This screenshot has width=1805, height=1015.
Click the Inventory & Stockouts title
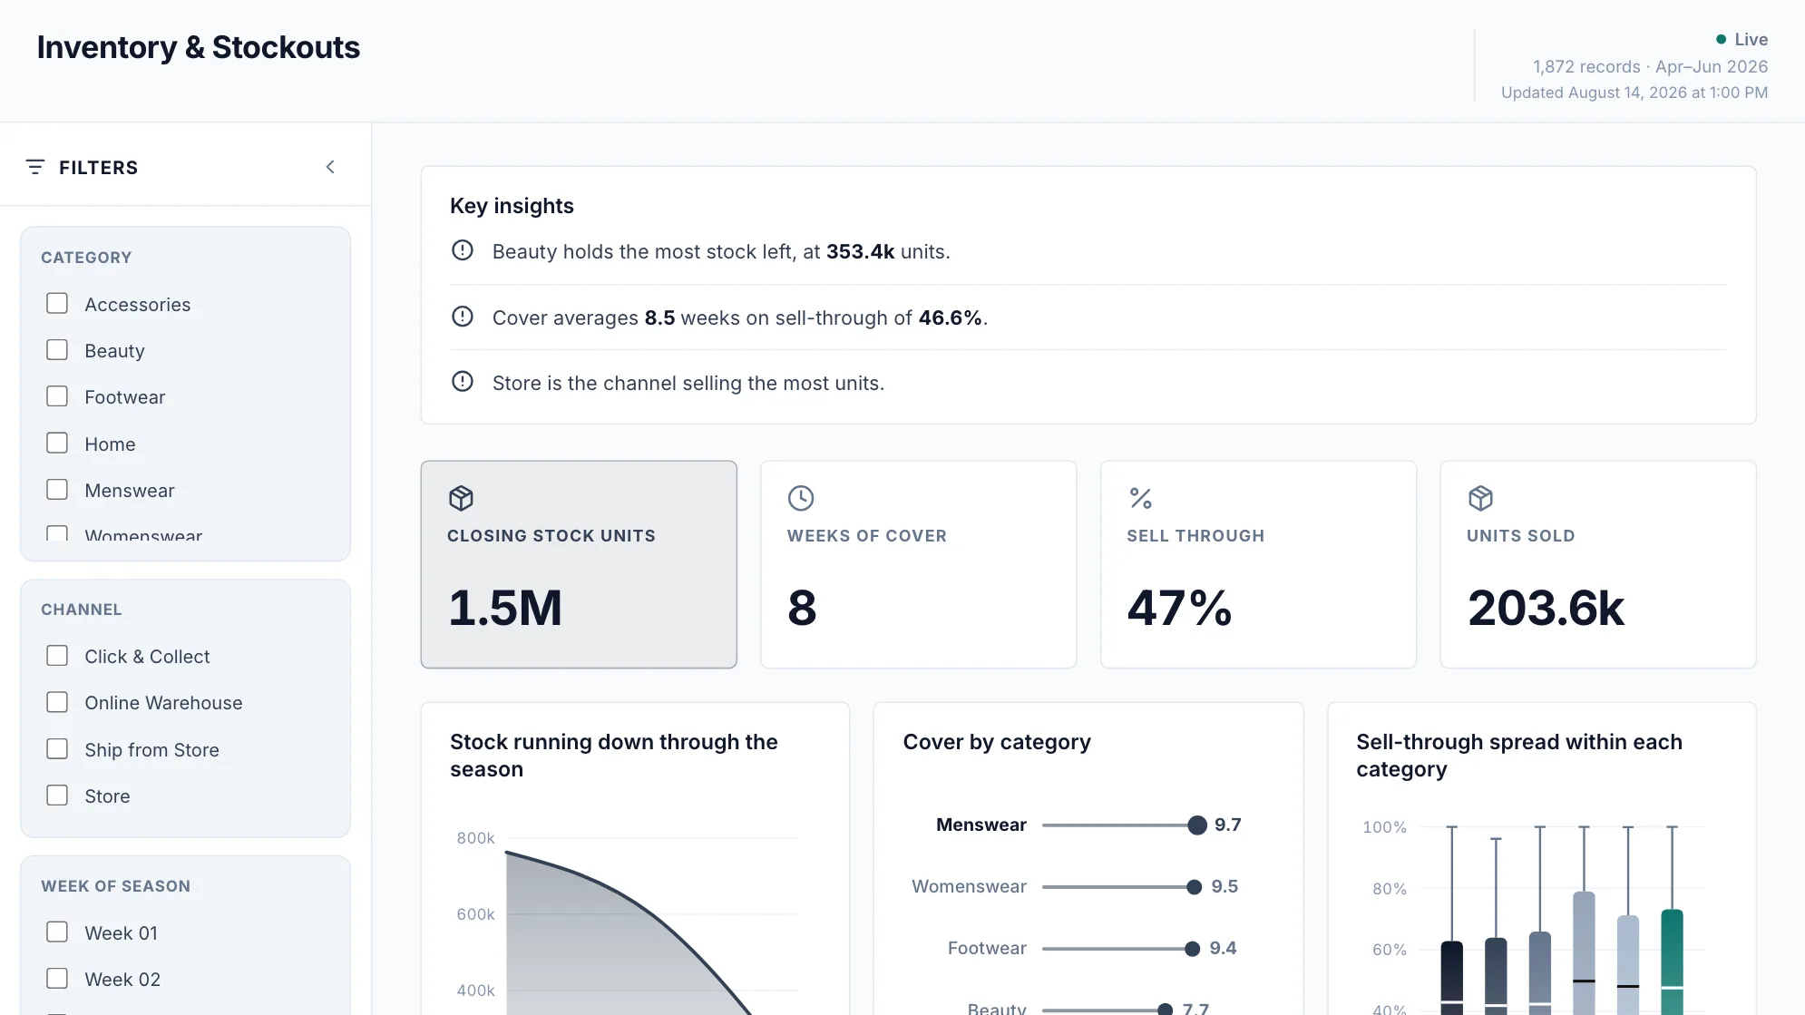pyautogui.click(x=199, y=47)
